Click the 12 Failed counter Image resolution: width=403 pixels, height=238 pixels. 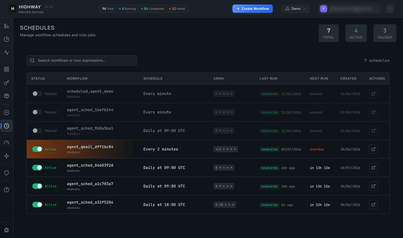click(x=177, y=9)
